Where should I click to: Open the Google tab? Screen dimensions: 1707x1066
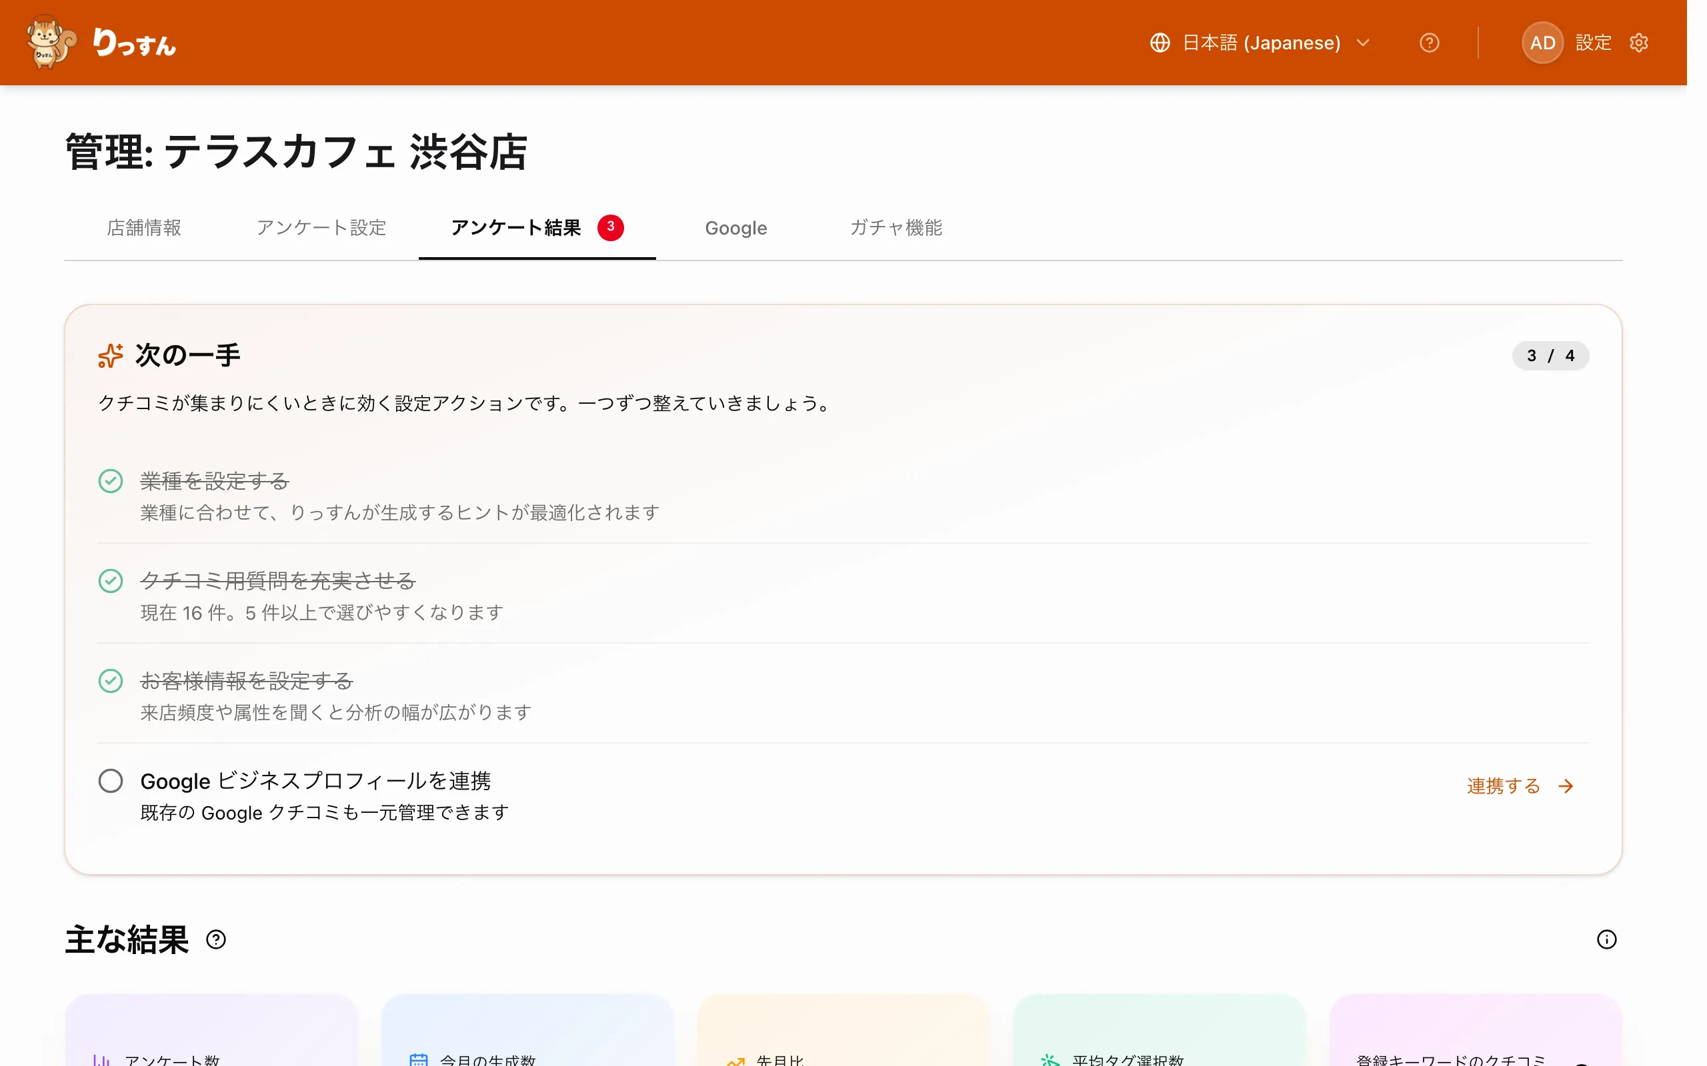[735, 228]
